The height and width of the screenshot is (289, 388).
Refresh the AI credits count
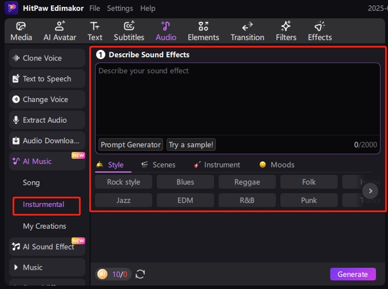click(x=140, y=274)
